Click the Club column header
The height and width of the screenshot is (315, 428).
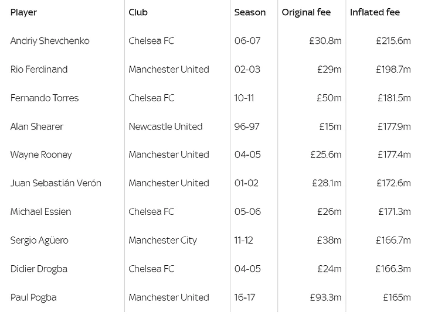[x=138, y=12]
